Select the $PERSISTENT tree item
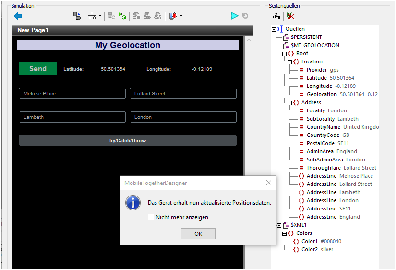The height and width of the screenshot is (270, 396). pos(306,37)
